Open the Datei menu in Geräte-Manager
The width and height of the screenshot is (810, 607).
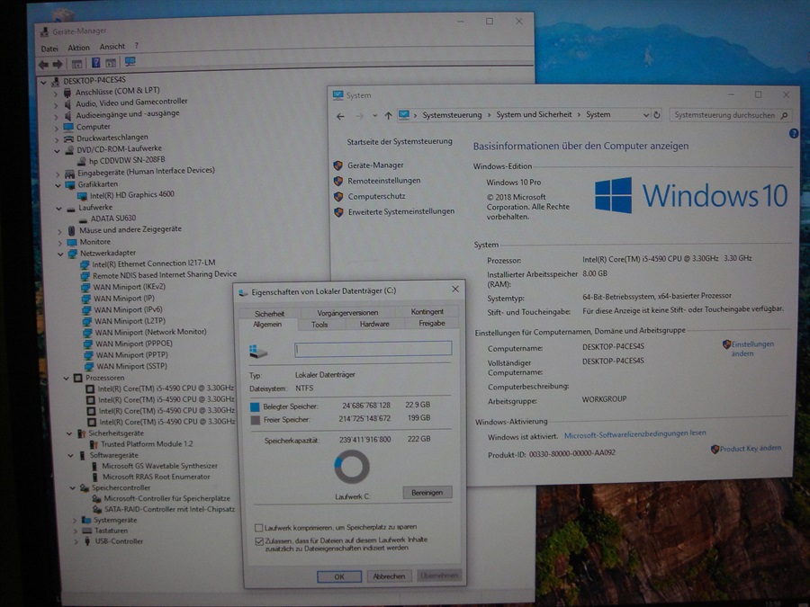49,49
